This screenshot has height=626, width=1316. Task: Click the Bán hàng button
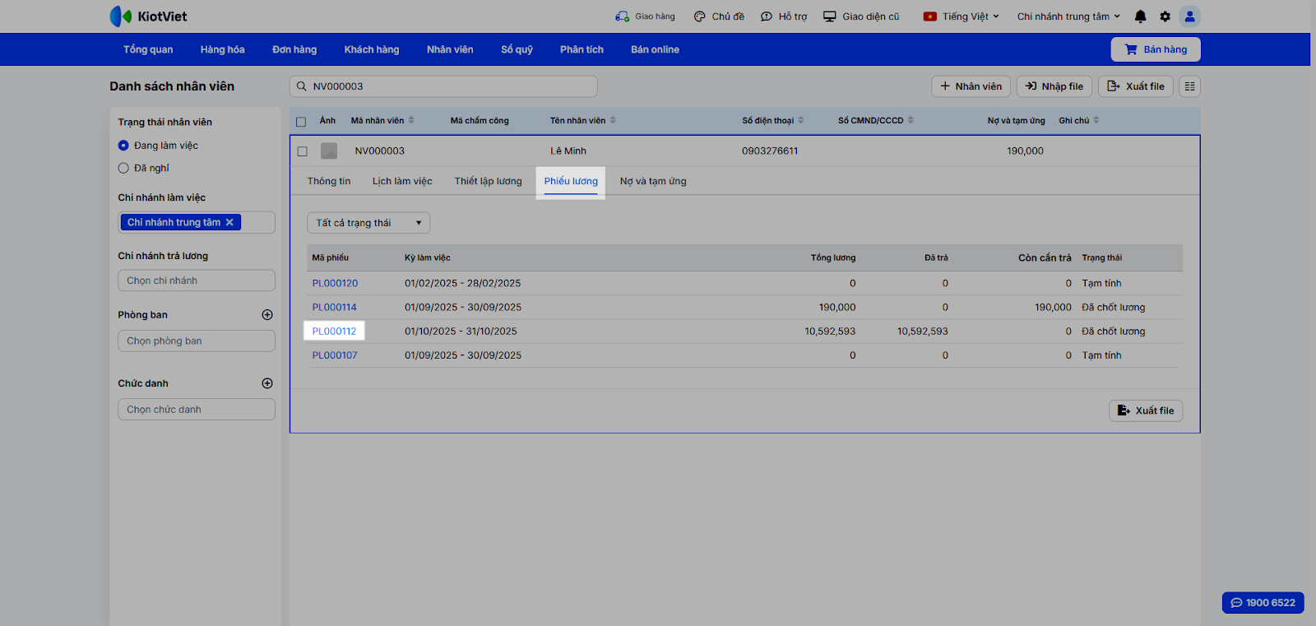(x=1155, y=49)
